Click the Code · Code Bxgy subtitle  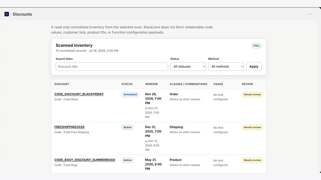coord(66,165)
